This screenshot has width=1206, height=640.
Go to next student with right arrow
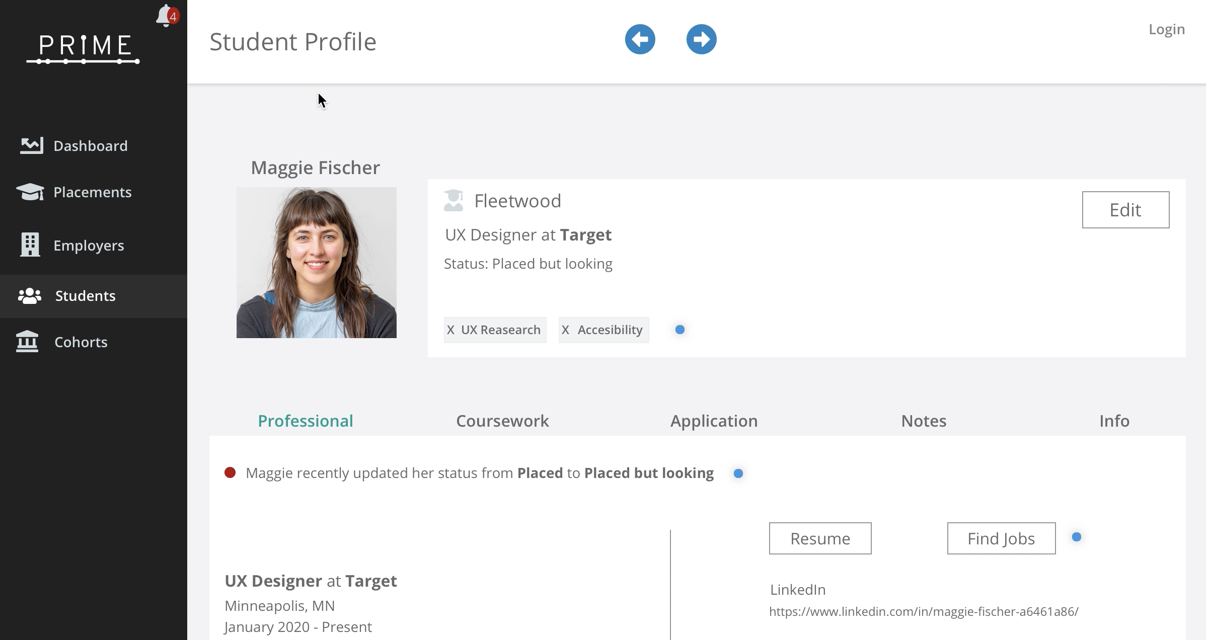701,39
